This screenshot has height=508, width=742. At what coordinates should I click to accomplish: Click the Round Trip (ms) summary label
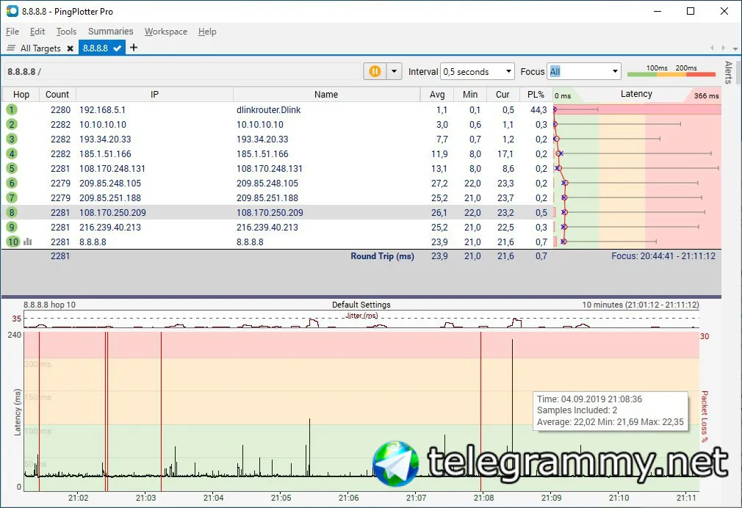[x=382, y=256]
